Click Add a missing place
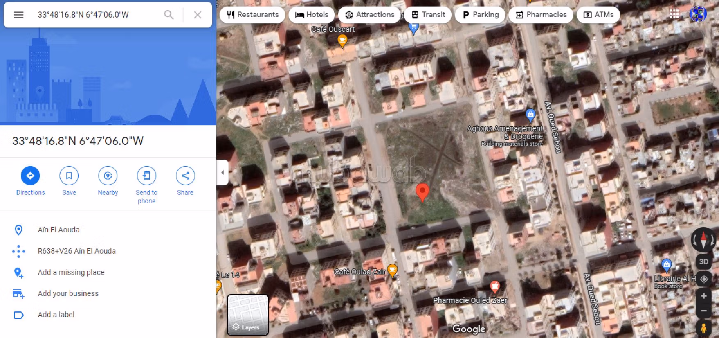Screen dimensions: 719x338 click(x=71, y=272)
